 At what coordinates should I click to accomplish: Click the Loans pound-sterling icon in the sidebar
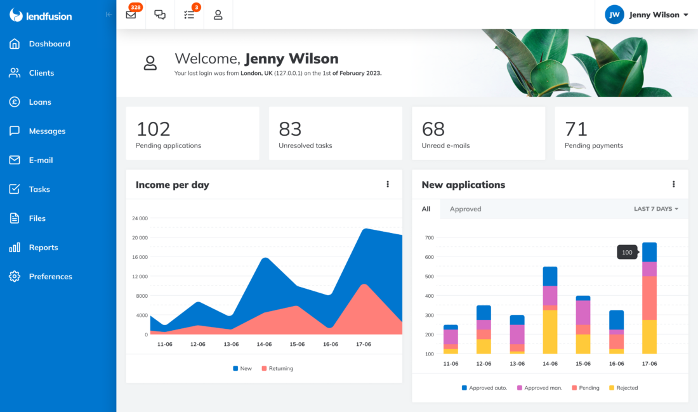pyautogui.click(x=15, y=102)
